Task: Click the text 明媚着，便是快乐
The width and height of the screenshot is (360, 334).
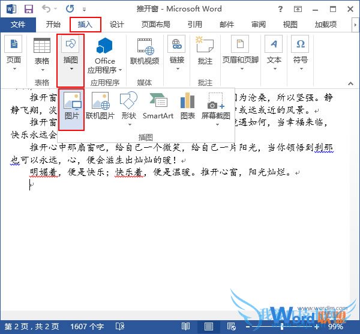Action: 67,172
